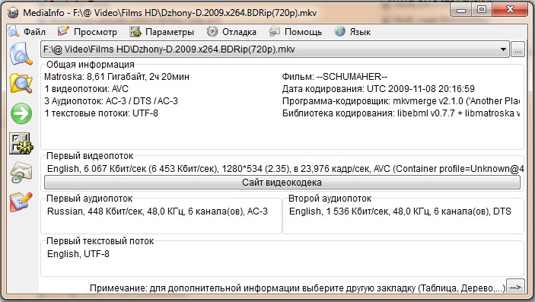Image resolution: width=535 pixels, height=302 pixels.
Task: Click the 'Общая информация' group label
Action: [91, 65]
